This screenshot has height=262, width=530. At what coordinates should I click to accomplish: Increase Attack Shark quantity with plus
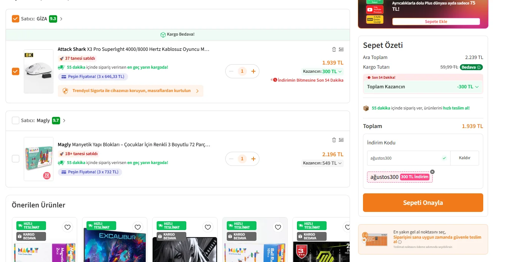253,71
